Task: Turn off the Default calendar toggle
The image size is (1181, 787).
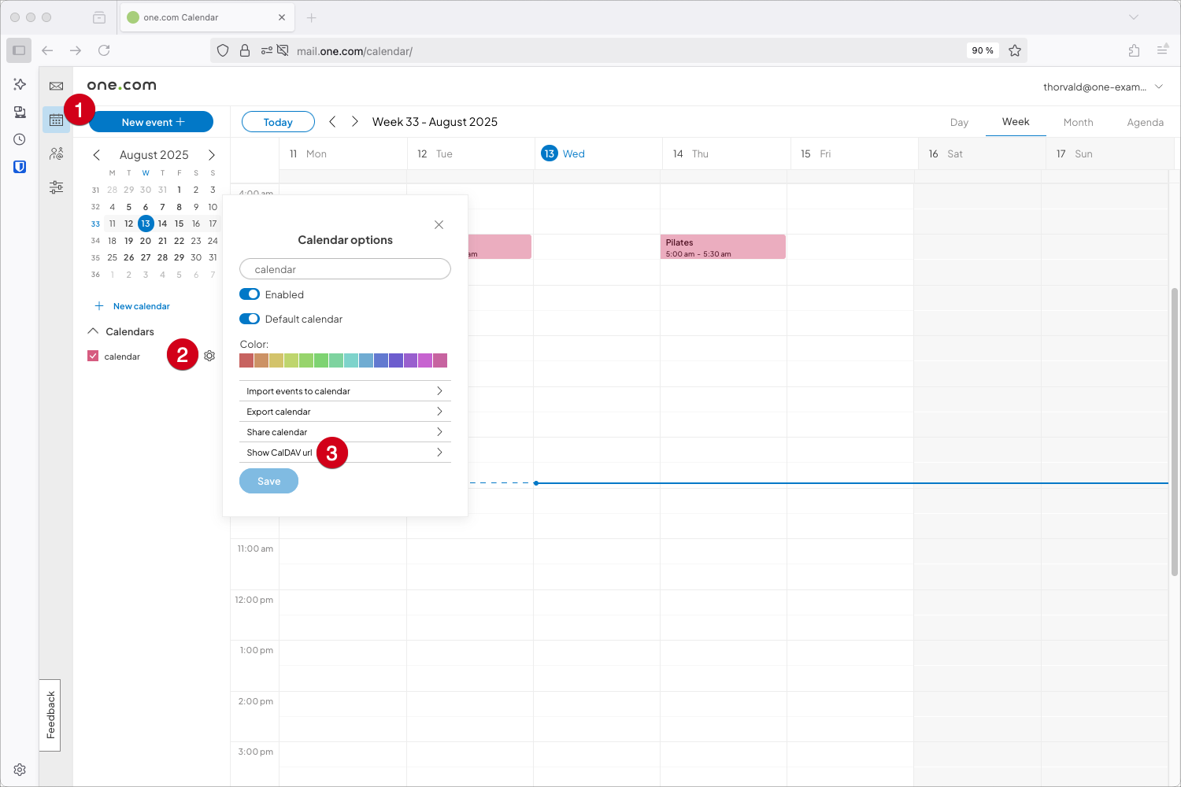Action: coord(249,319)
